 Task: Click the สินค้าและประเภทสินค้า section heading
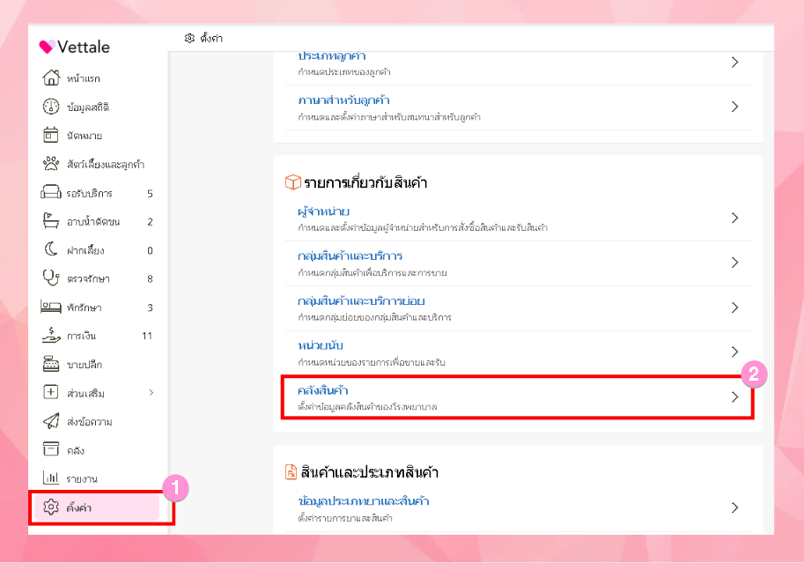tap(370, 471)
